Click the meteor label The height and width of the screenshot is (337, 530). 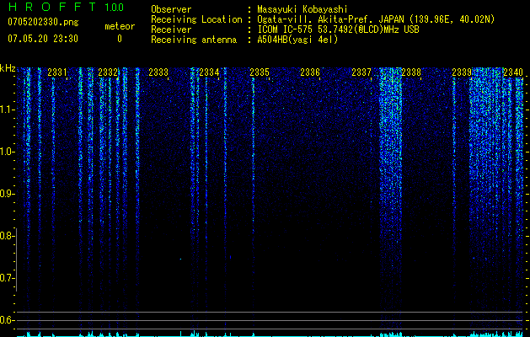pos(120,26)
